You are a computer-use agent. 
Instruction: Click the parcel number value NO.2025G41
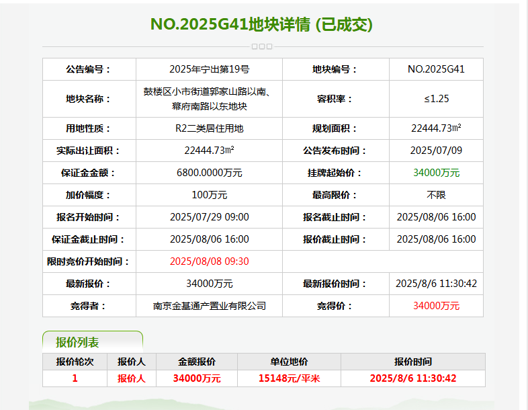coord(436,69)
